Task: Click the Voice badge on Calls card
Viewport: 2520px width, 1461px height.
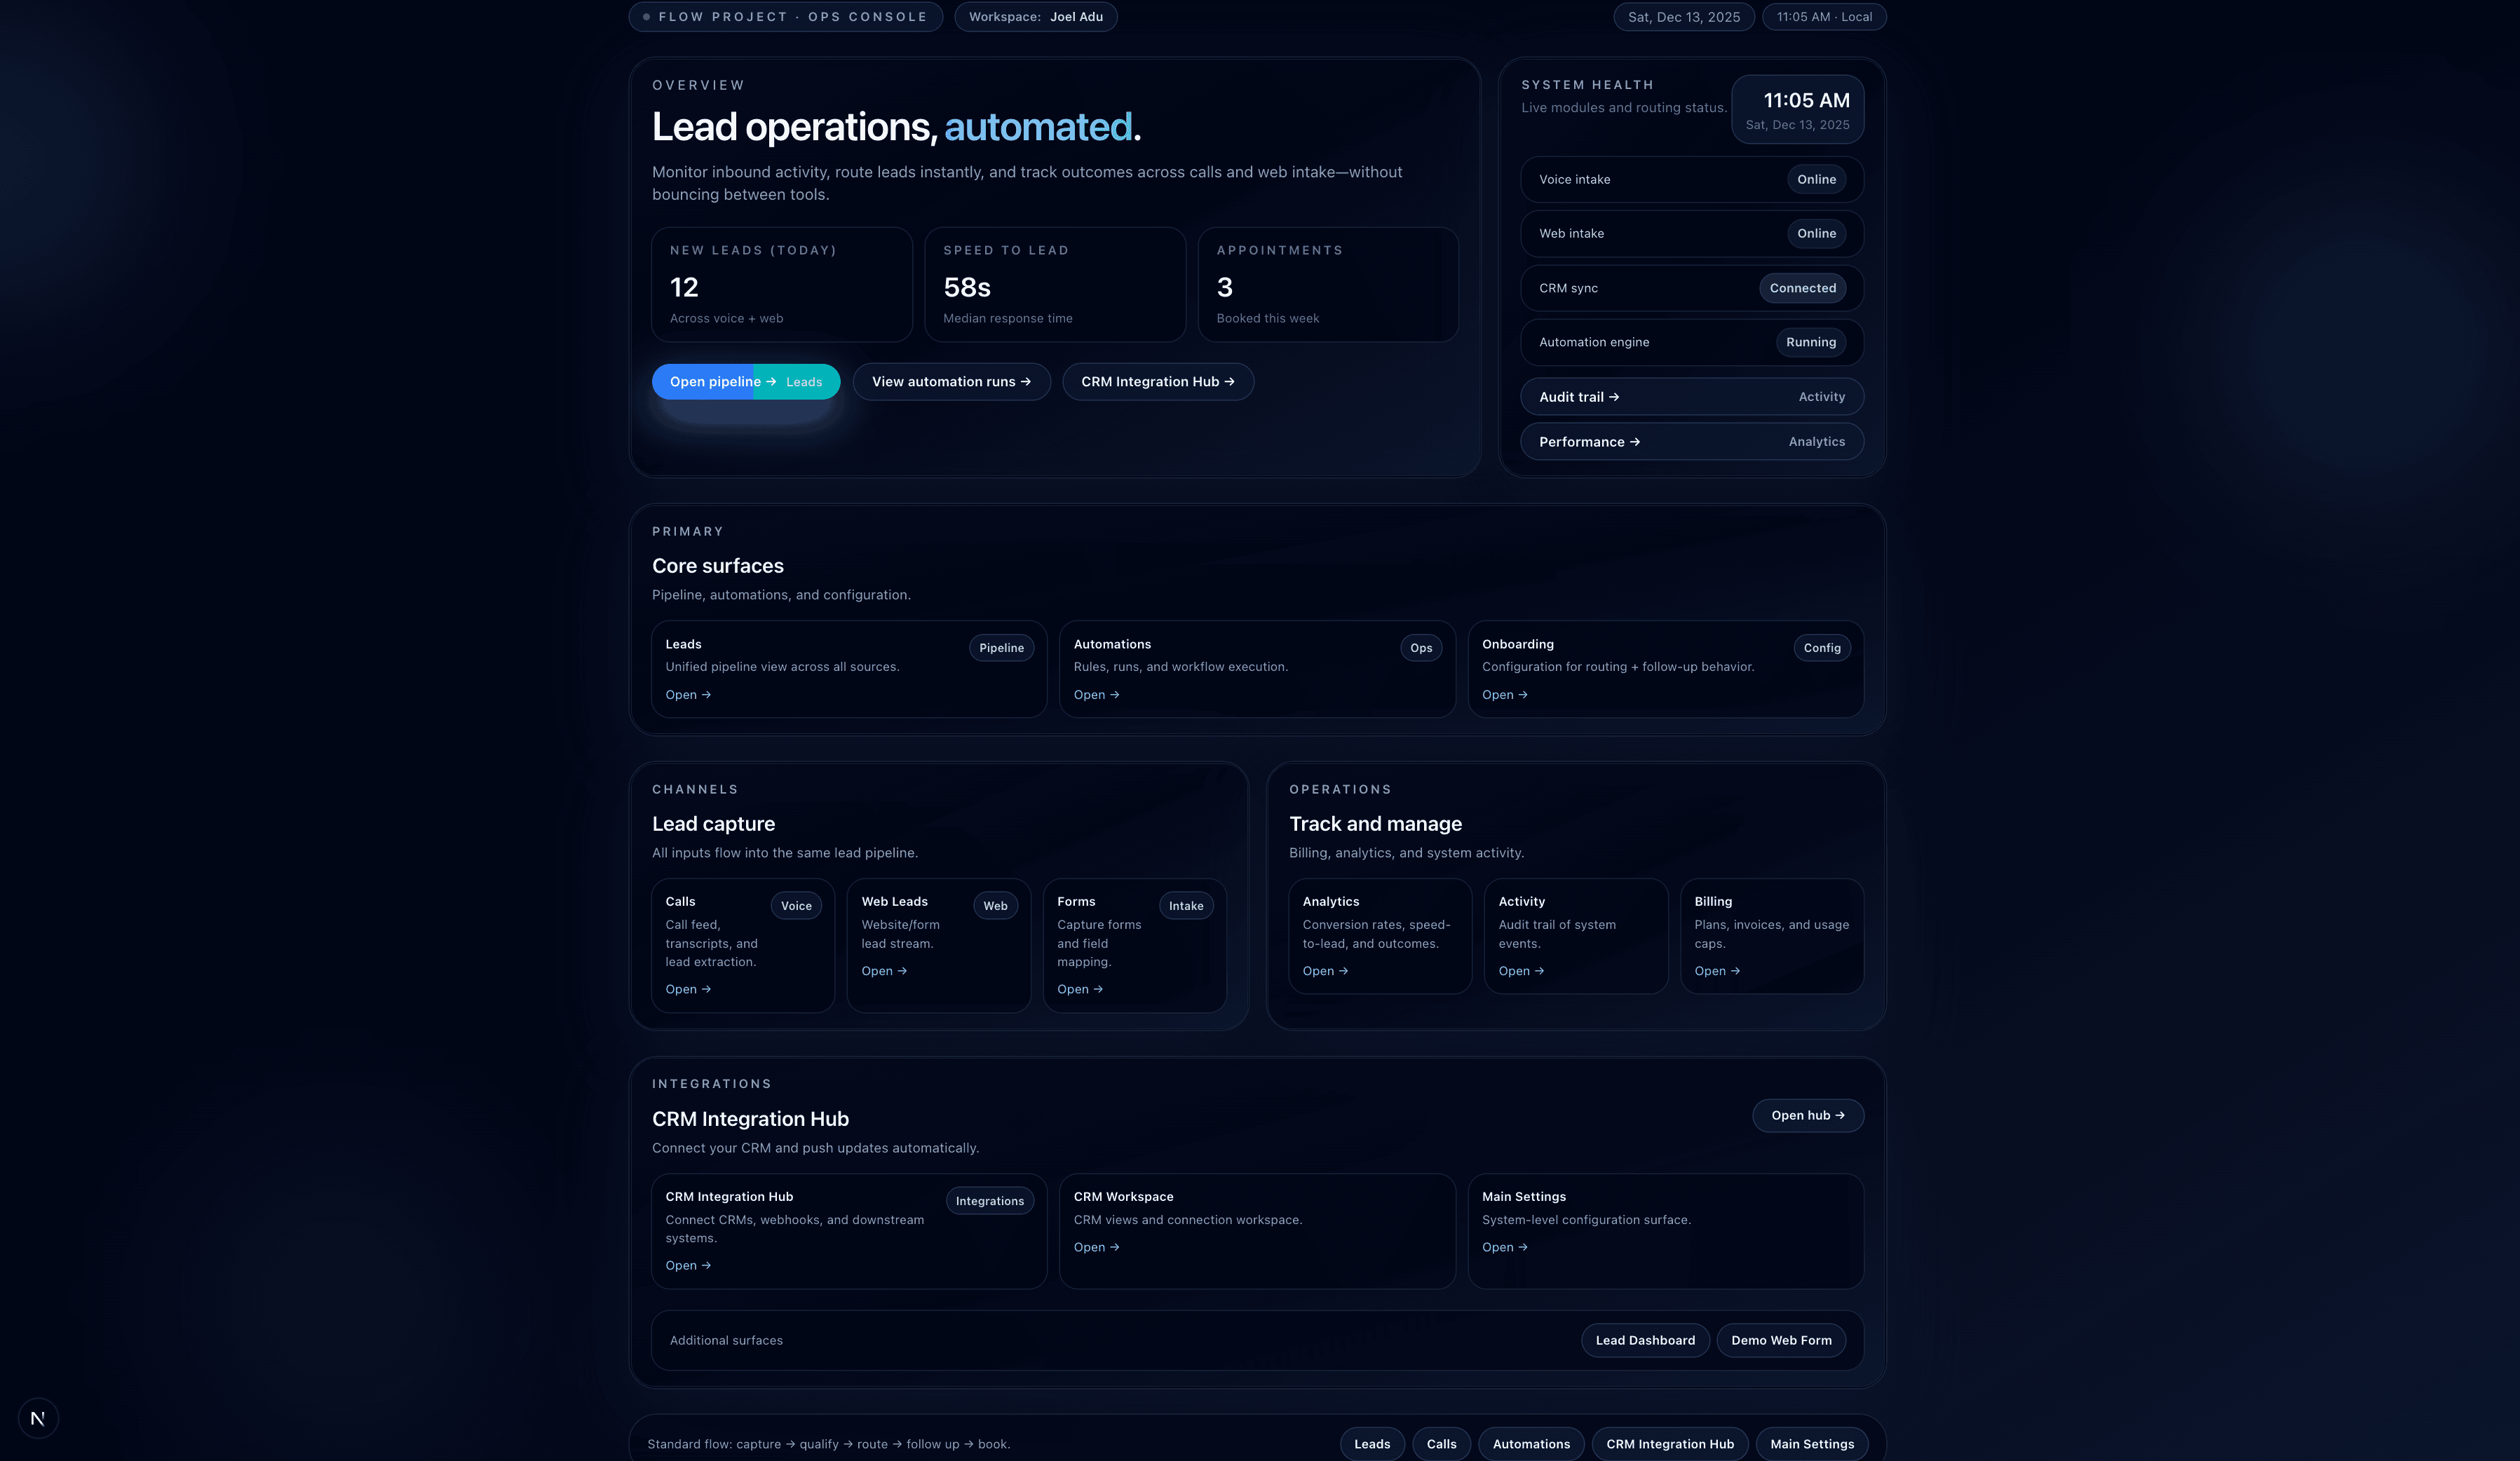Action: [x=796, y=905]
